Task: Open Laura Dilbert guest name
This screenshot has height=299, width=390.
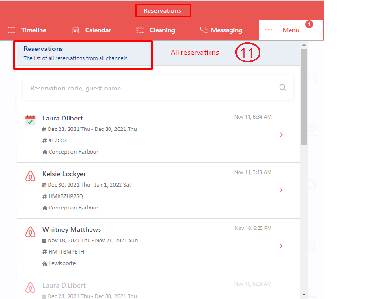Action: (63, 118)
